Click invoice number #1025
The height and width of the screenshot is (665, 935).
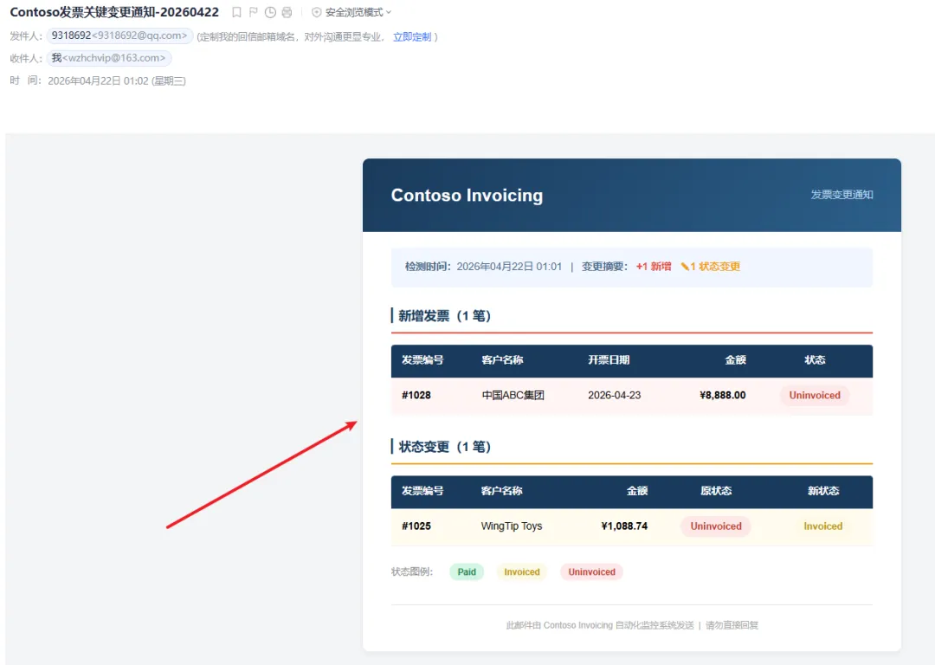pyautogui.click(x=416, y=526)
